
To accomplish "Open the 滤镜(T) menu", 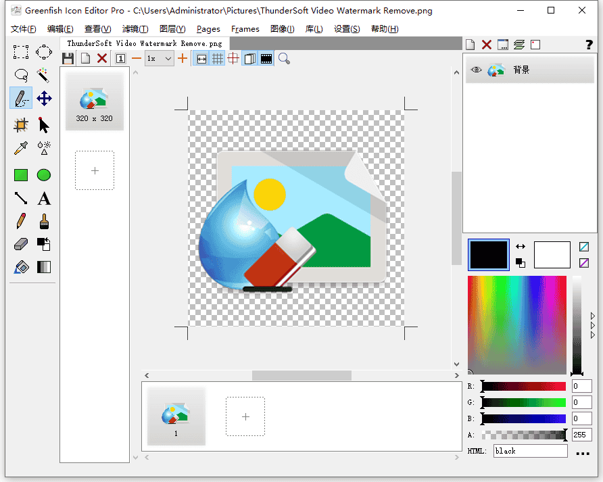I will 135,29.
